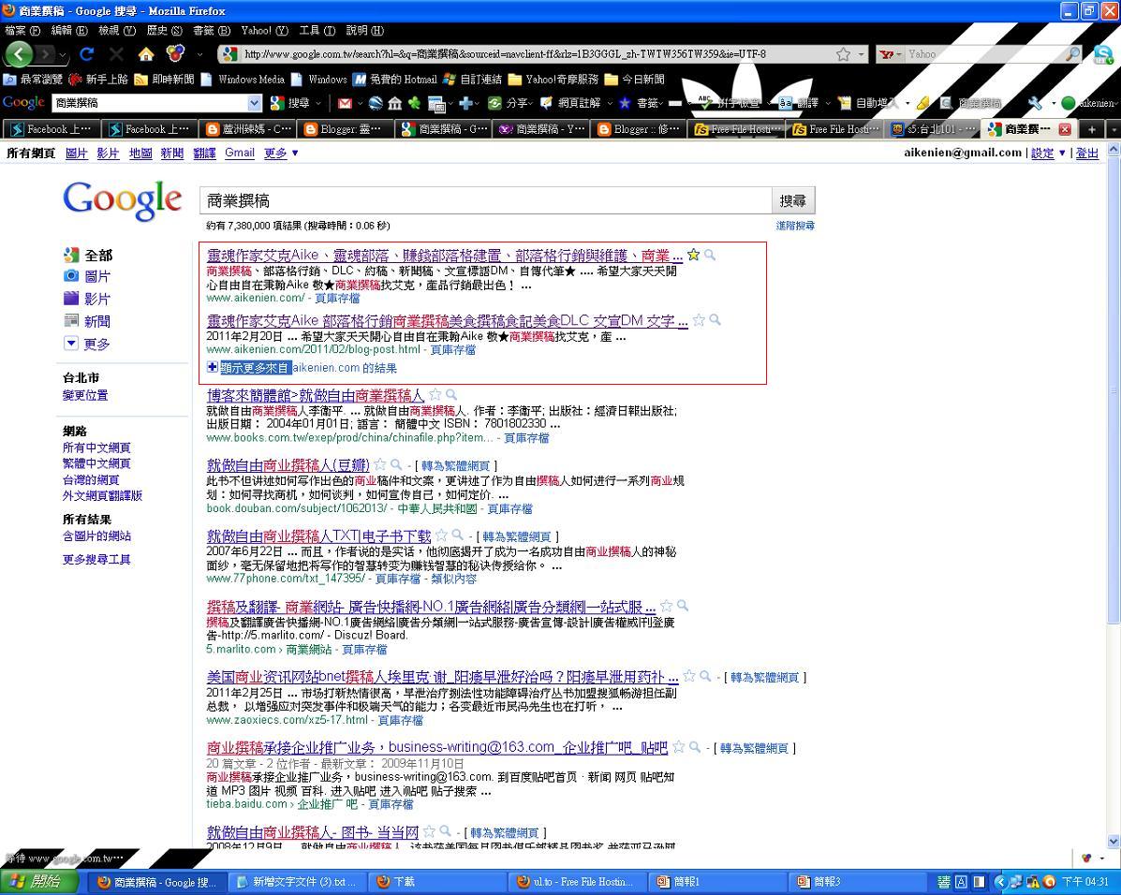Click the Google Earth globe toolbar icon
The width and height of the screenshot is (1121, 895).
376,104
